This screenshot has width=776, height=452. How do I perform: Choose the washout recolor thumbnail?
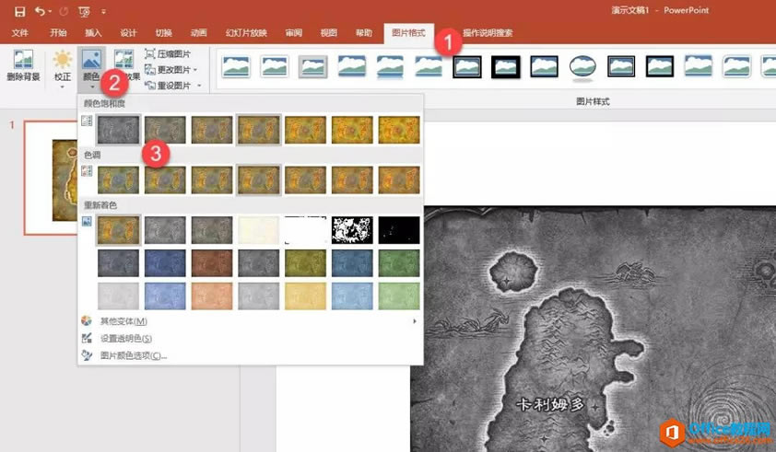tap(258, 230)
